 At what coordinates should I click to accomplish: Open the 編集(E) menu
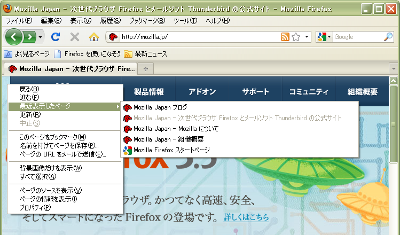click(51, 21)
